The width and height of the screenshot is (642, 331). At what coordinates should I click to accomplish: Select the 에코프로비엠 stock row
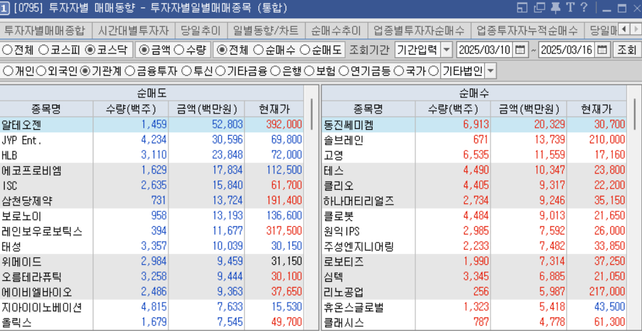(x=152, y=170)
